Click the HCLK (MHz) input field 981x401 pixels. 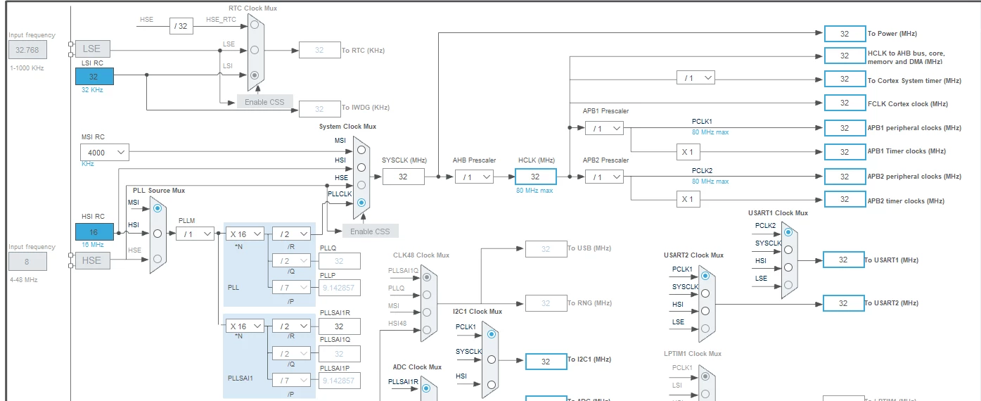click(535, 177)
